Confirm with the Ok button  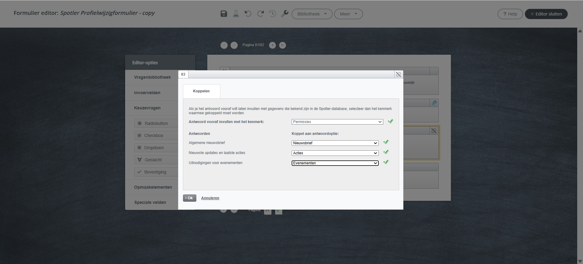tap(189, 198)
